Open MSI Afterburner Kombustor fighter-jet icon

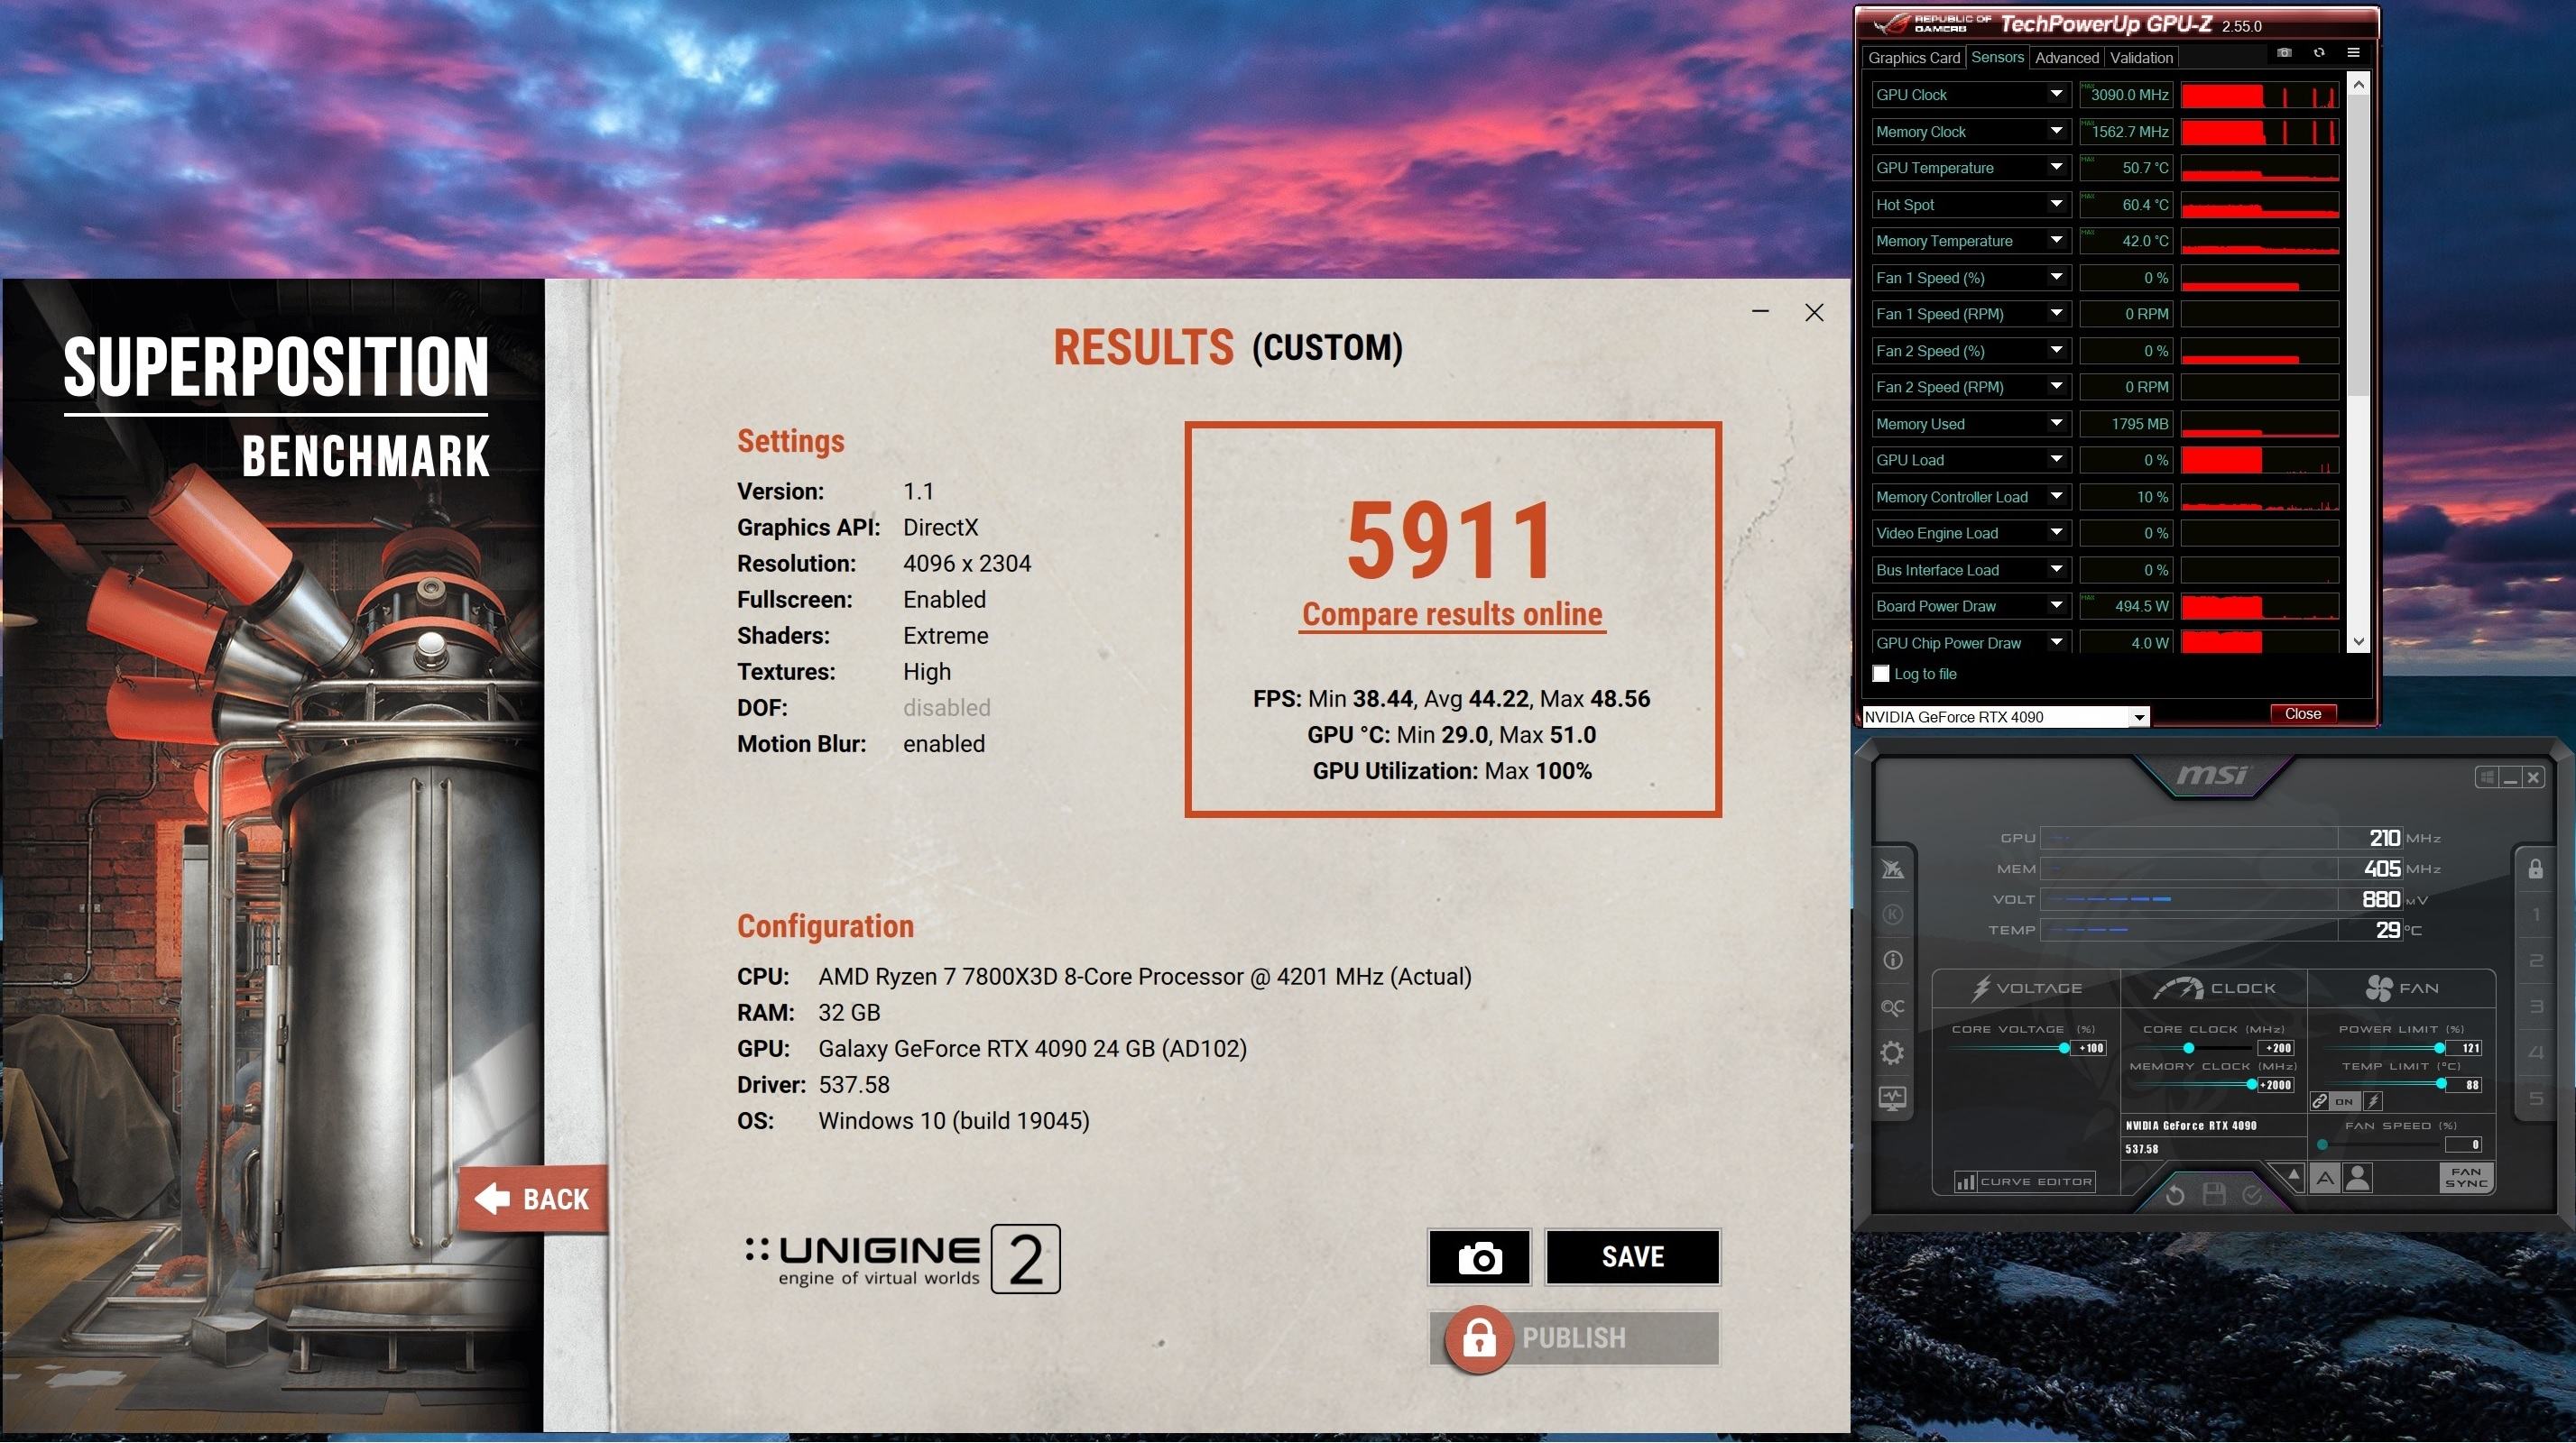coord(1893,869)
